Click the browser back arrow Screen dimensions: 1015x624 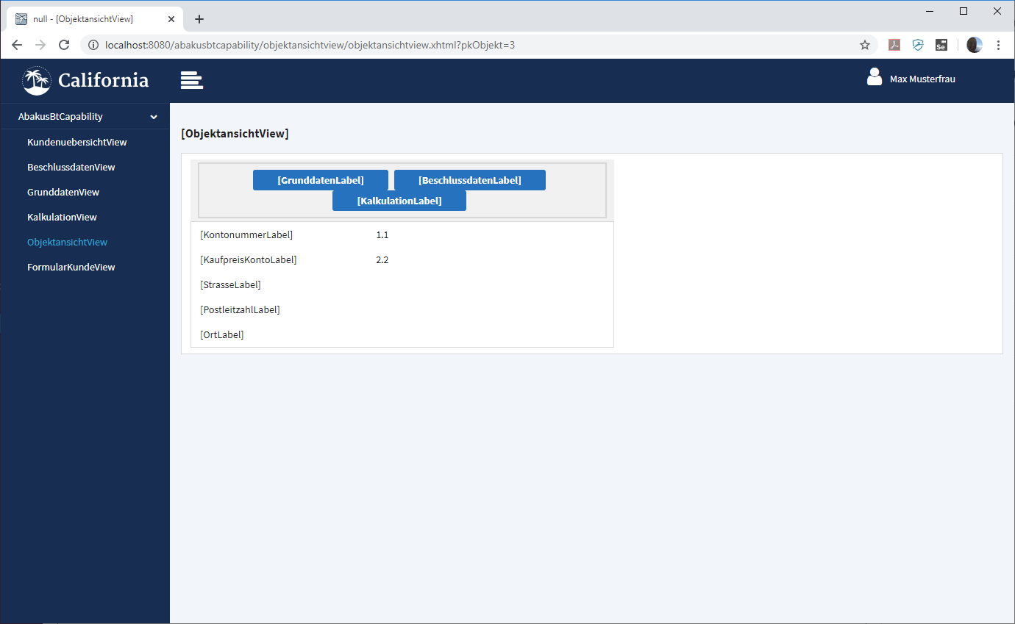17,45
